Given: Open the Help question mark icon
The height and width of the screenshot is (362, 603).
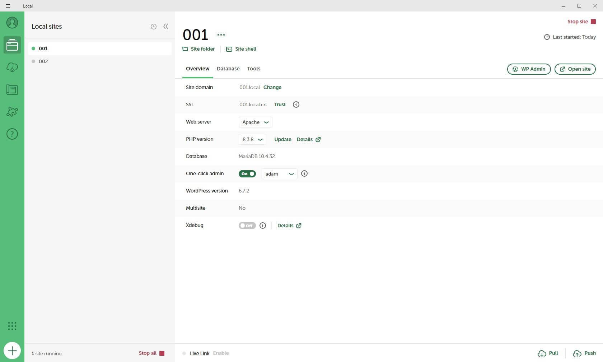Looking at the screenshot, I should tap(12, 134).
